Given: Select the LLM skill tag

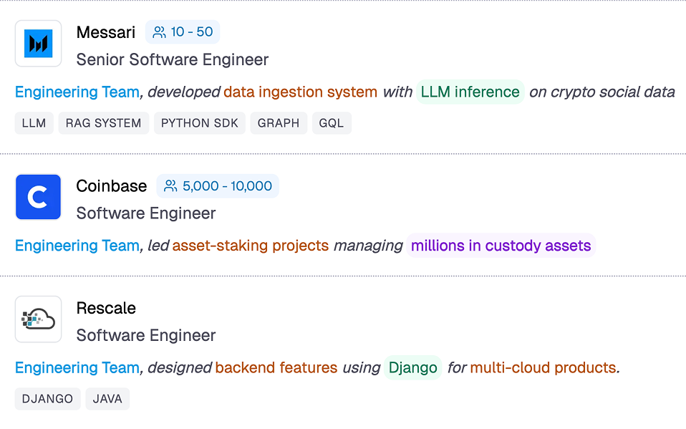Looking at the screenshot, I should pos(34,123).
